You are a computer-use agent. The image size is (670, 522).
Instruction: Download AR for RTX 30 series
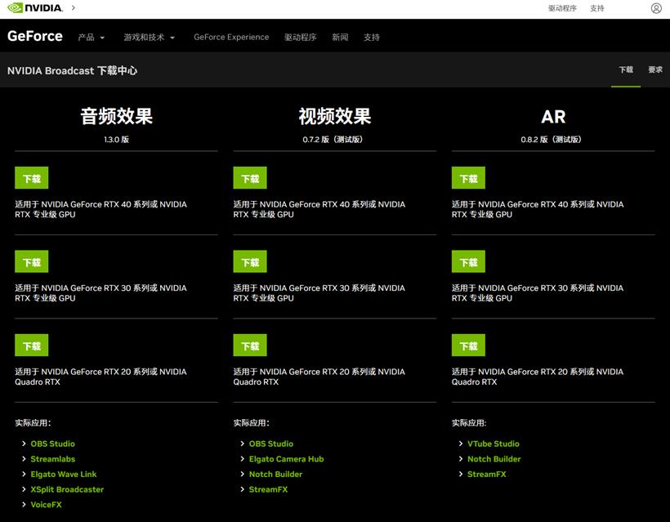click(468, 261)
